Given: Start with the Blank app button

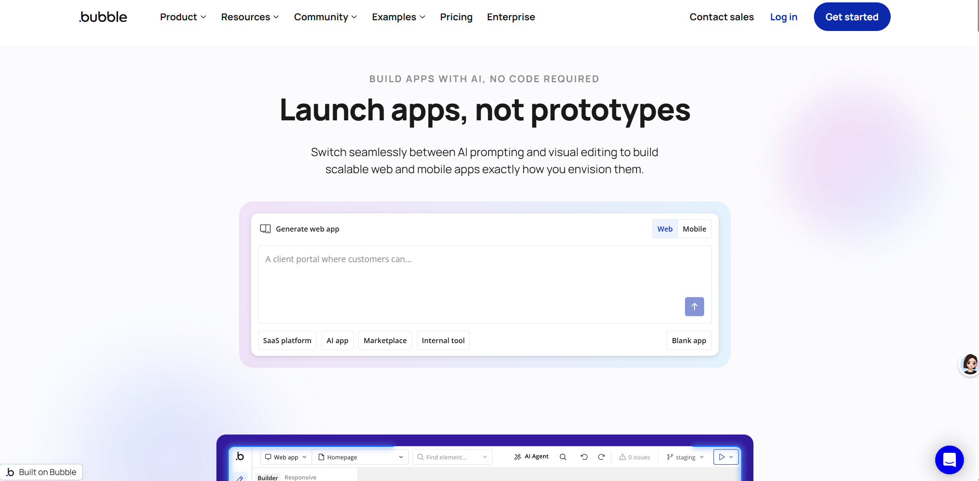Looking at the screenshot, I should (x=689, y=340).
